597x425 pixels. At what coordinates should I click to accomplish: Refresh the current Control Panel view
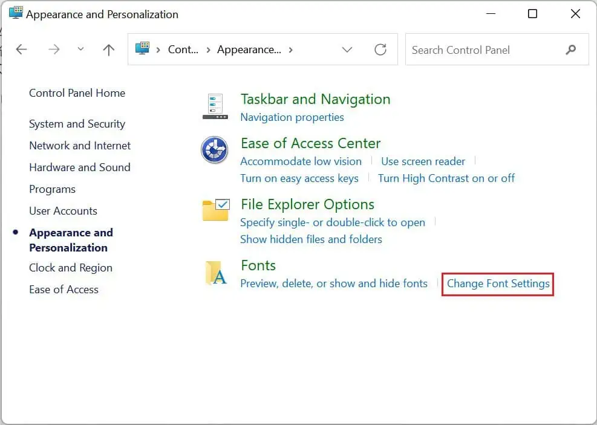tap(380, 50)
